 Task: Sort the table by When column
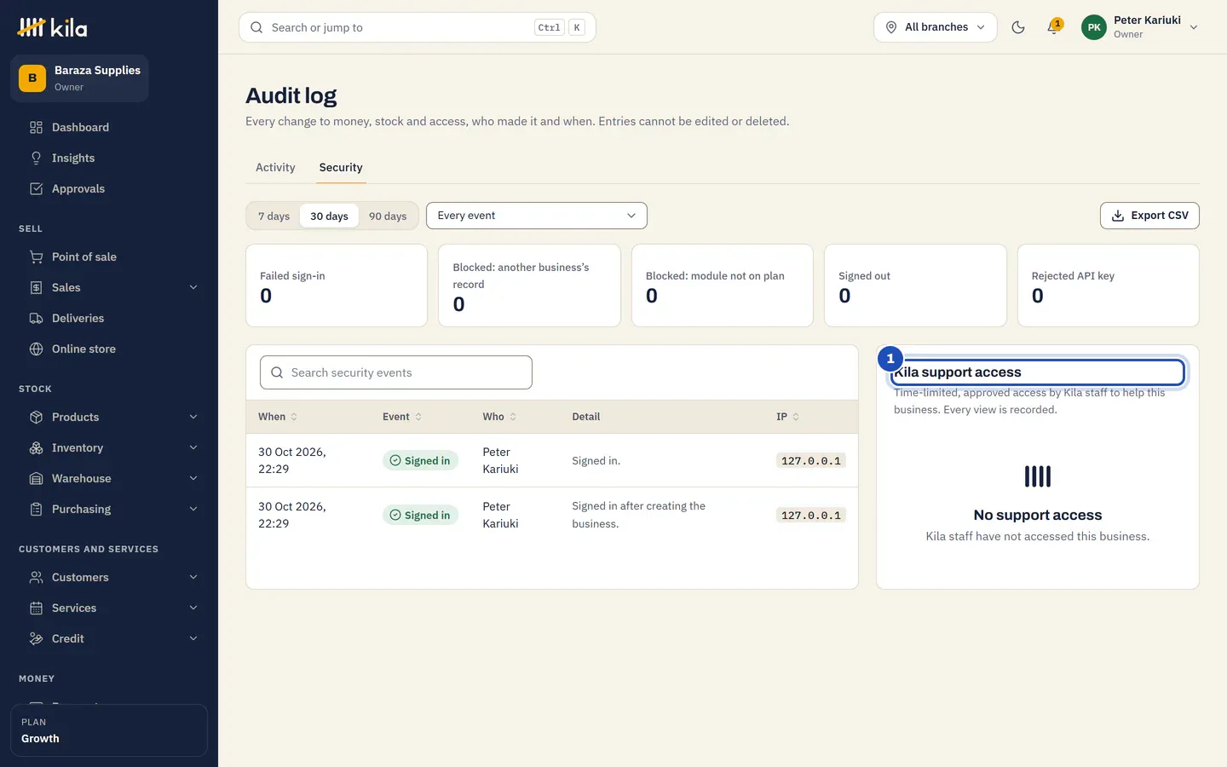(278, 417)
